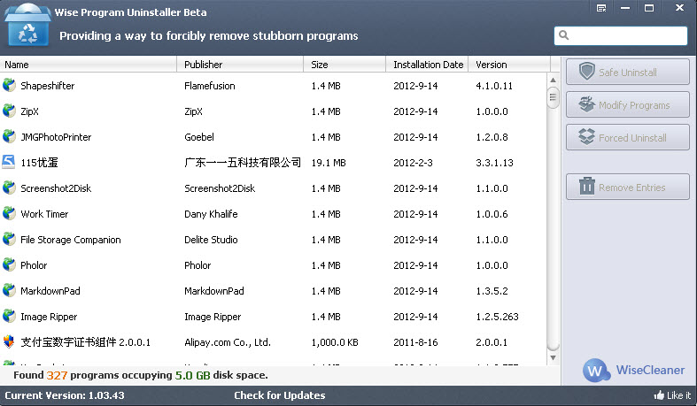The image size is (697, 406).
Task: Select the ZipX name text
Action: coord(30,111)
